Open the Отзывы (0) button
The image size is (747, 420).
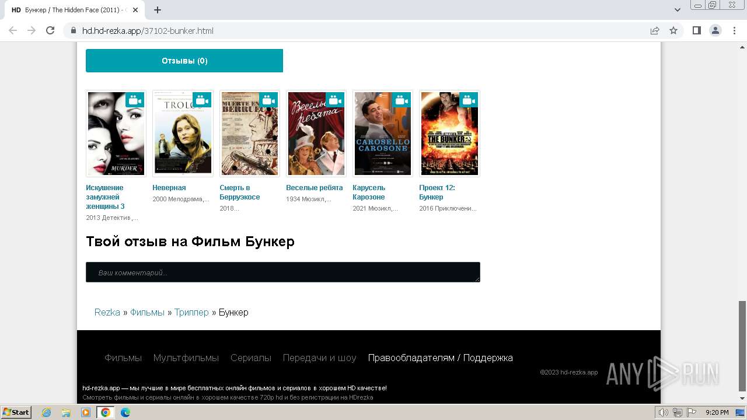click(x=184, y=61)
